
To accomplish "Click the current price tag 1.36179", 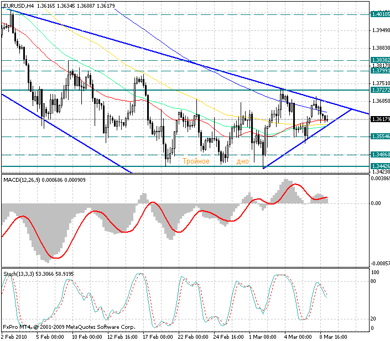I will [x=380, y=119].
